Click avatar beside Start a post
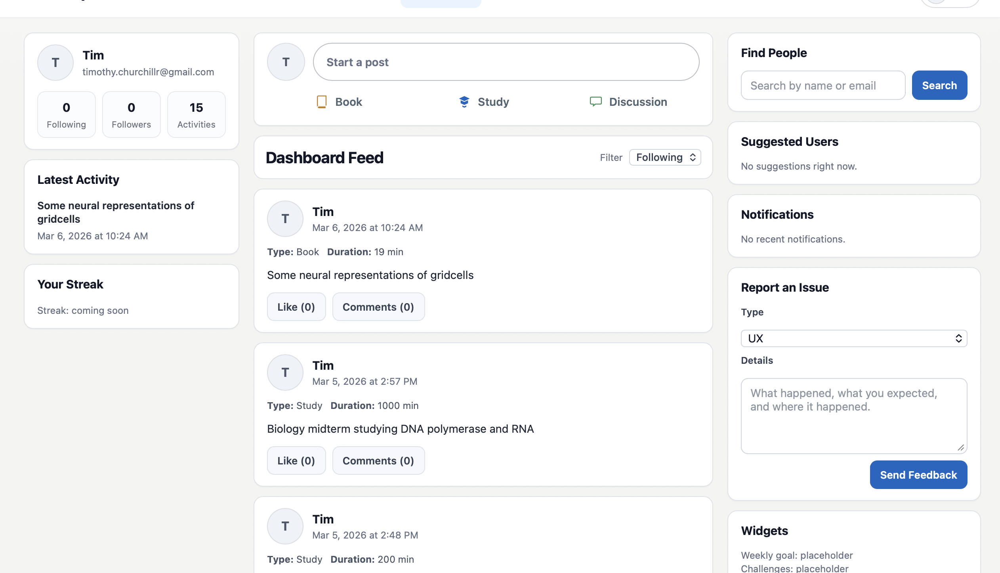 (x=286, y=62)
